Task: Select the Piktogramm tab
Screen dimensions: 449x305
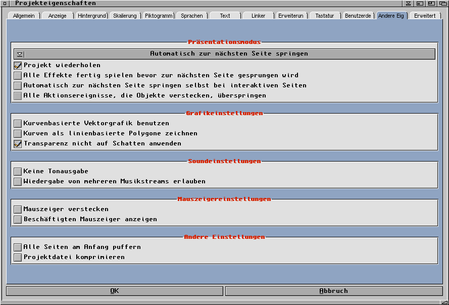Action: point(159,16)
